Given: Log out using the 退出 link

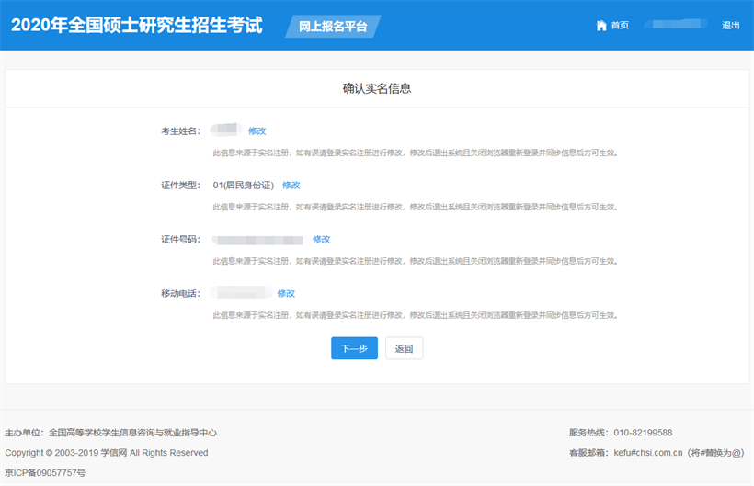Looking at the screenshot, I should click(731, 26).
